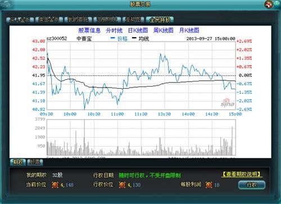The width and height of the screenshot is (281, 204).
Task: Show the 周K线图 chart
Action: click(x=163, y=30)
